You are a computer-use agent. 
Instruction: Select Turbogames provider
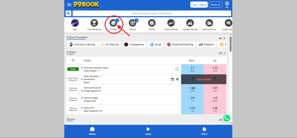pyautogui.click(x=134, y=45)
